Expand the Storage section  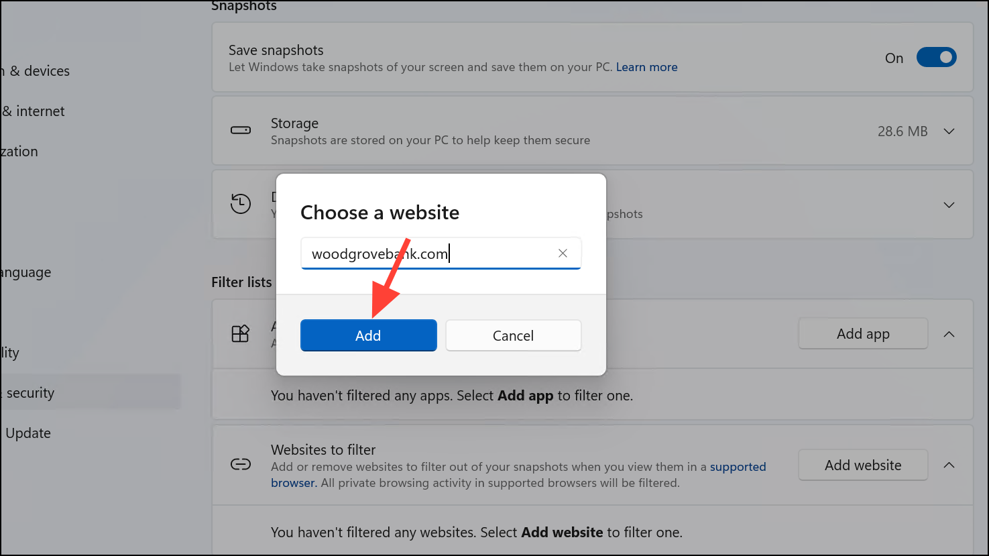click(x=949, y=131)
